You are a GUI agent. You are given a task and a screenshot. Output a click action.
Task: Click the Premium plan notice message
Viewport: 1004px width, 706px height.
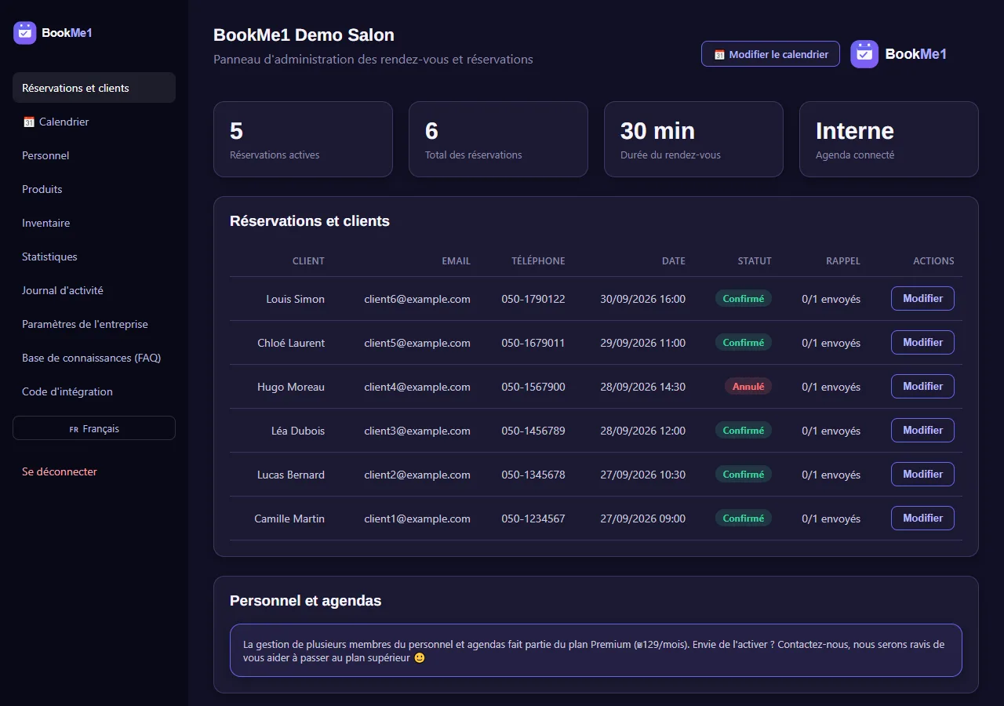click(596, 650)
